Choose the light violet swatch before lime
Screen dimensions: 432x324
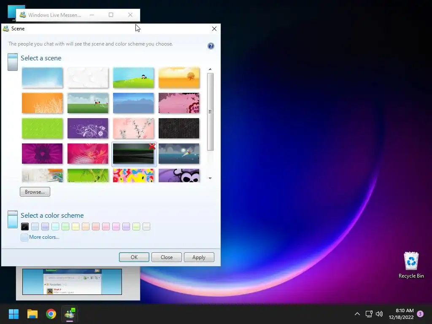click(126, 227)
